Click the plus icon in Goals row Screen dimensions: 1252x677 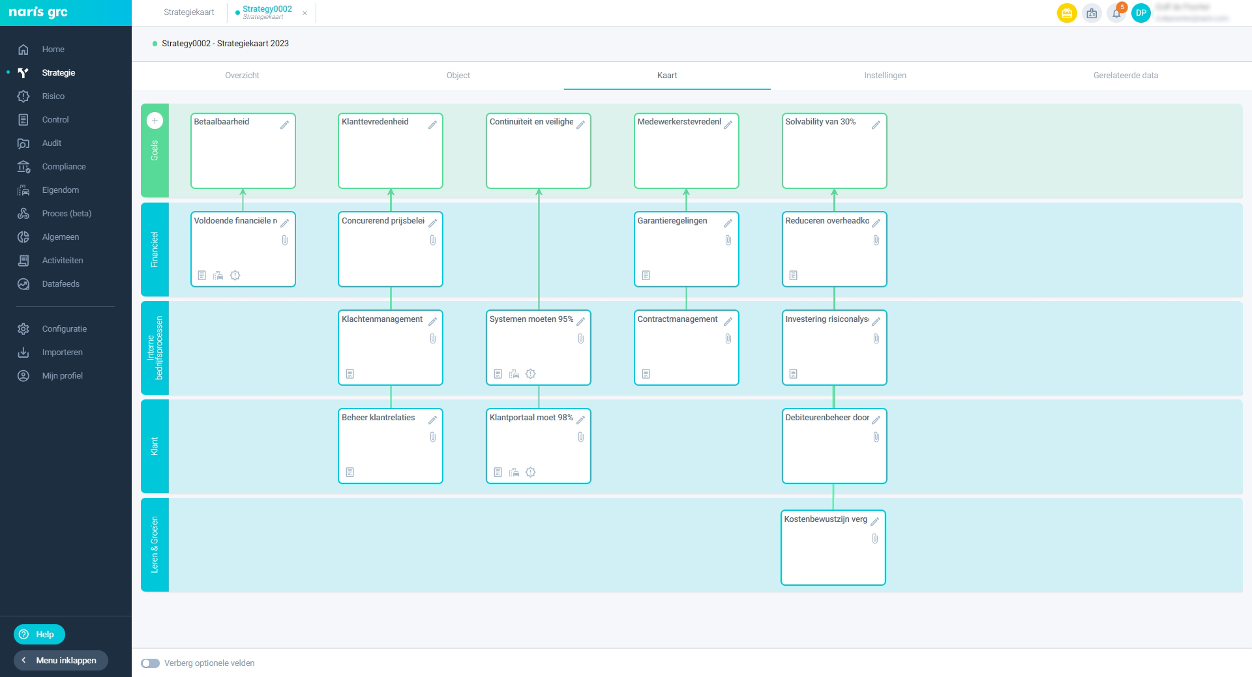(155, 121)
